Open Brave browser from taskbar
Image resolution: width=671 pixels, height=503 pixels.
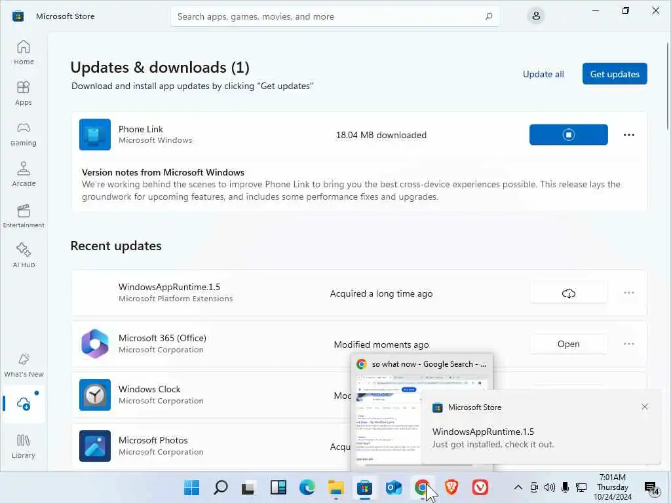coord(451,487)
